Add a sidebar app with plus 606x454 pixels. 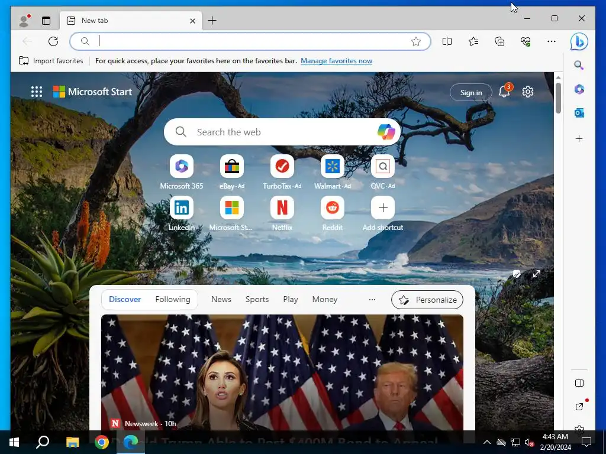579,138
